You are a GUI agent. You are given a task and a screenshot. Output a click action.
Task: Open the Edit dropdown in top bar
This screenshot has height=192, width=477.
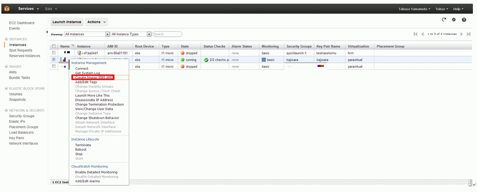(51, 9)
